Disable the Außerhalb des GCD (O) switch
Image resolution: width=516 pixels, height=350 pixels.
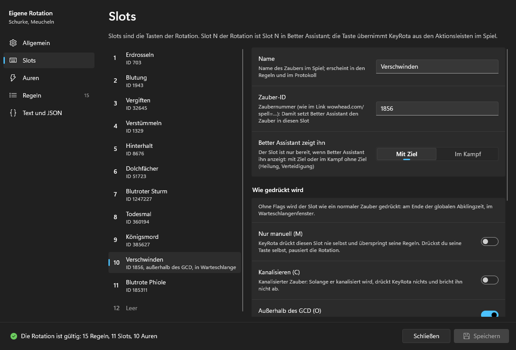point(489,314)
